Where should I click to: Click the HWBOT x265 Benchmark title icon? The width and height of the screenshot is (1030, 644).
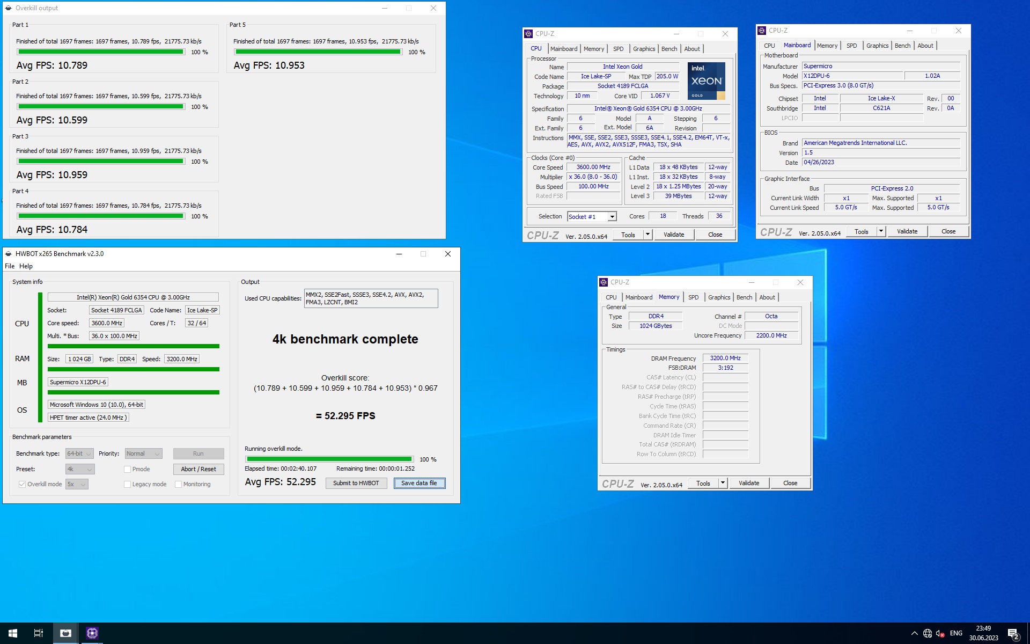(x=9, y=254)
